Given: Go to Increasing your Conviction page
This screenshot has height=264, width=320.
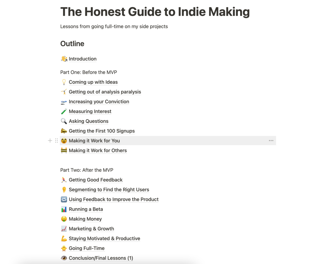Looking at the screenshot, I should point(99,102).
